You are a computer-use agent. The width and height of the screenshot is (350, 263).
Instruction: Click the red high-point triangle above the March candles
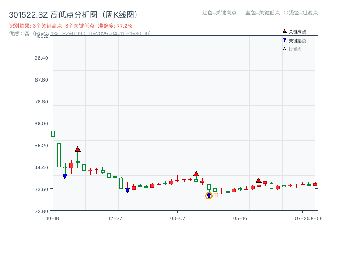pos(196,174)
